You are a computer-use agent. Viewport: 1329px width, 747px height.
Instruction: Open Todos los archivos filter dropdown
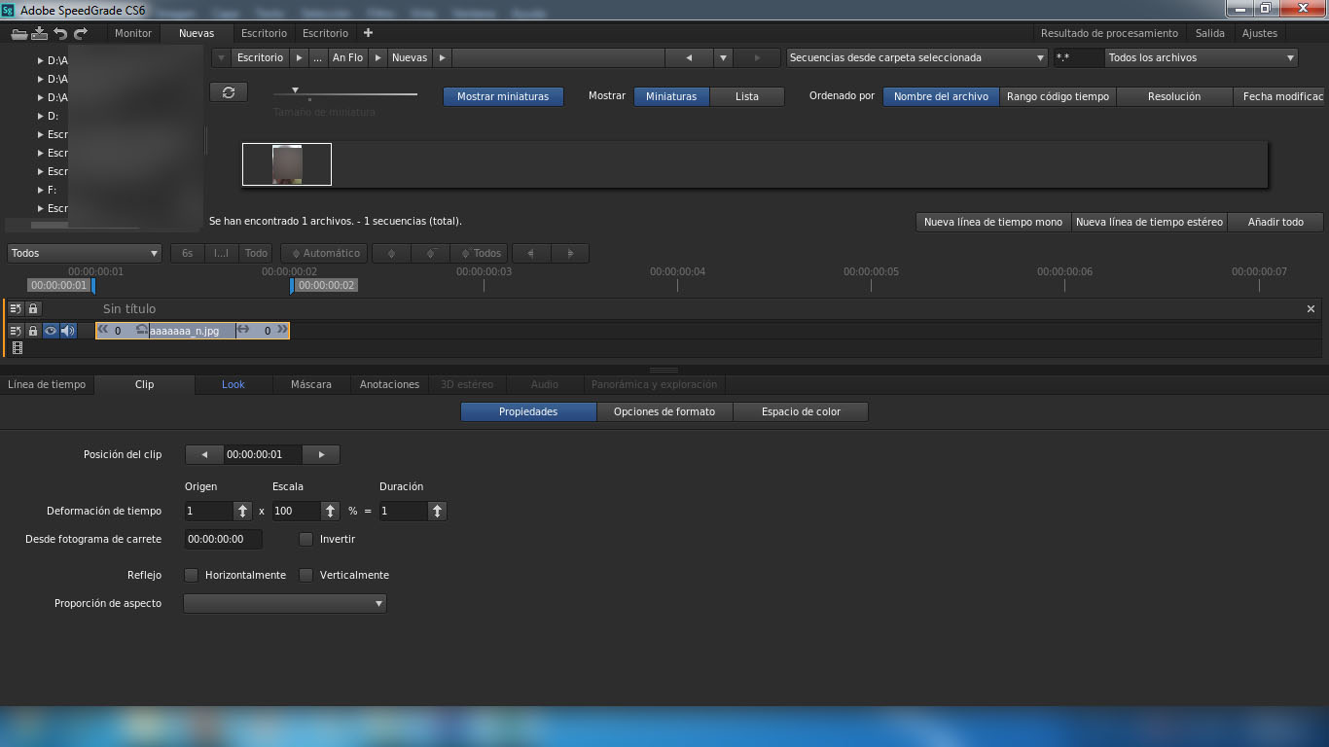(1202, 57)
